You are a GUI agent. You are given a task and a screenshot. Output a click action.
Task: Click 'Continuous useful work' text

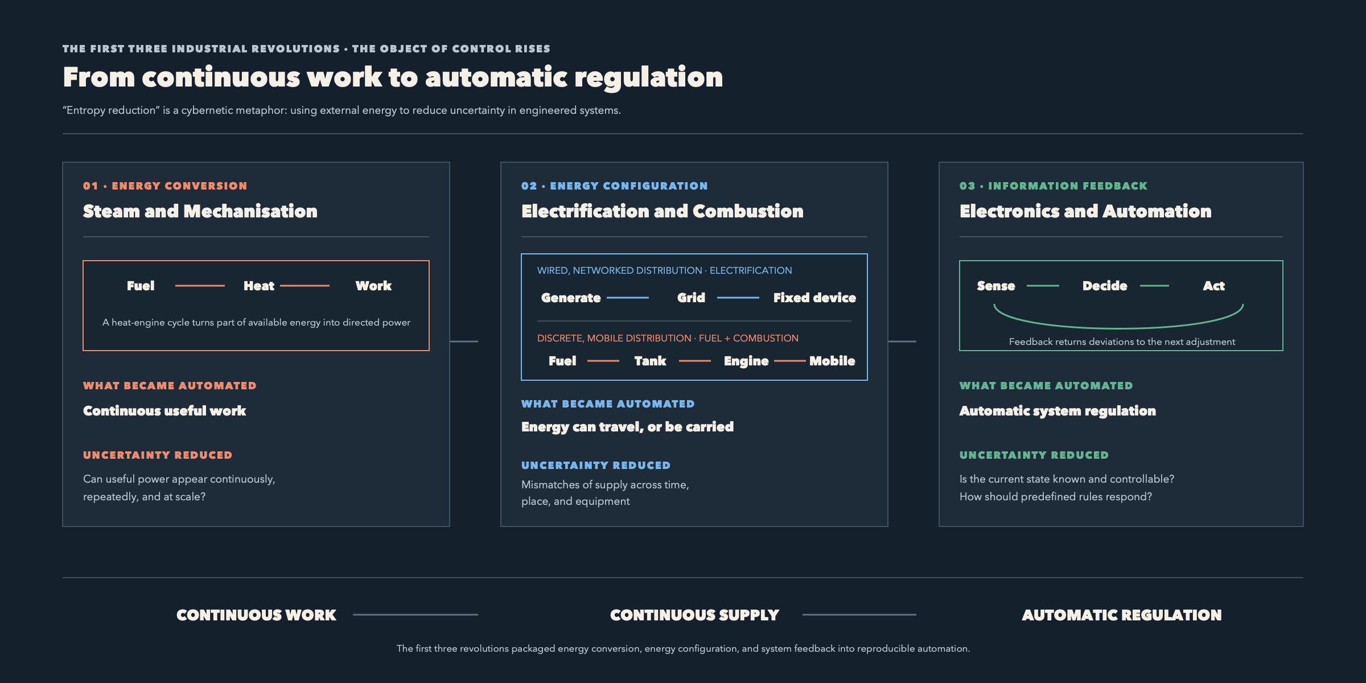164,411
